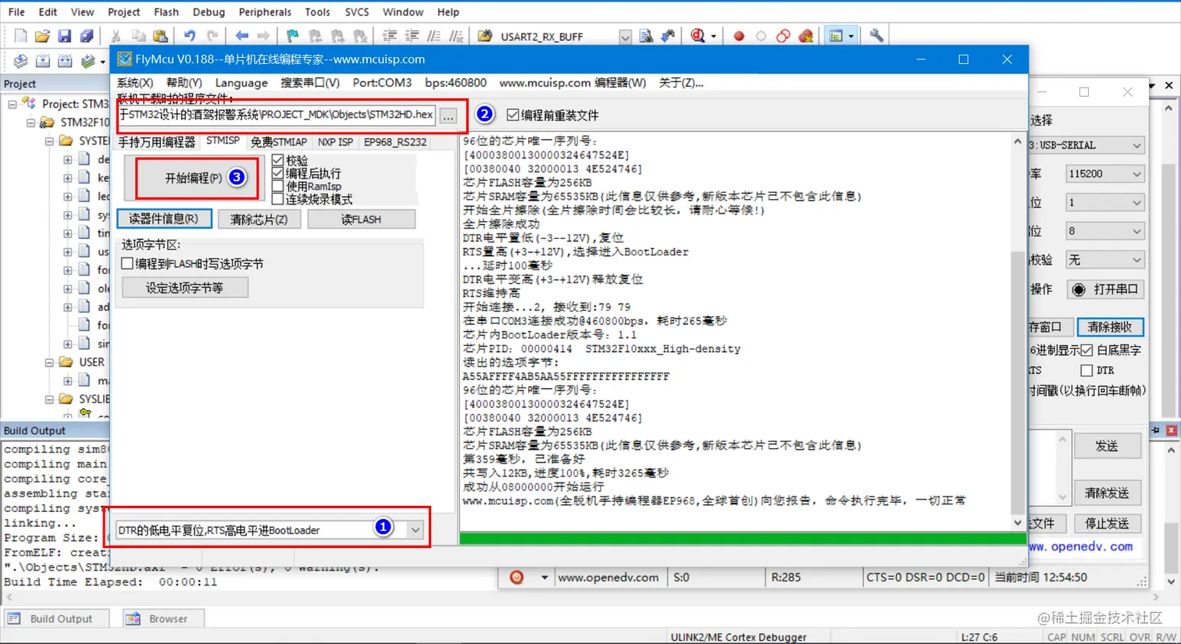Click 读器件信息(R) button

click(164, 219)
